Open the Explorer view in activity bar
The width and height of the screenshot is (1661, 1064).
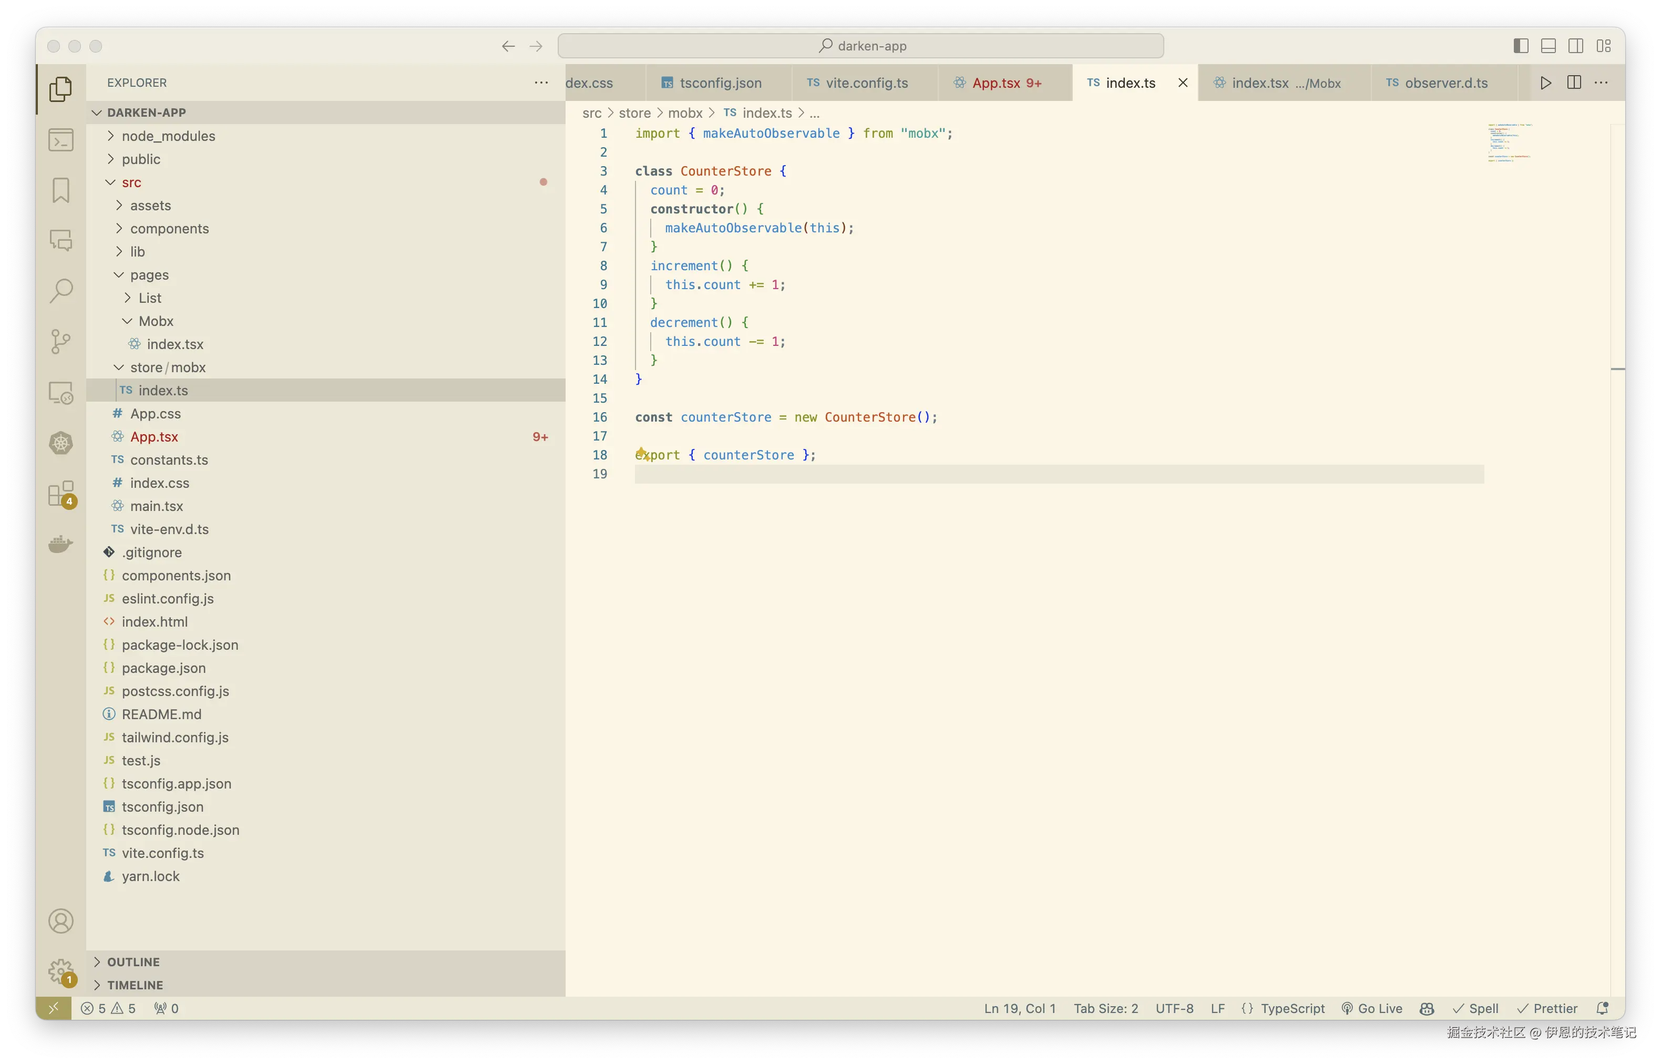point(61,89)
